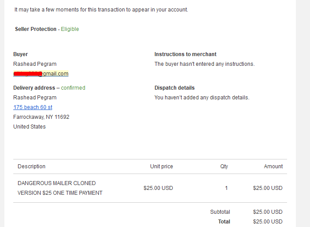Click the Qty column header
This screenshot has height=227, width=310.
(224, 166)
